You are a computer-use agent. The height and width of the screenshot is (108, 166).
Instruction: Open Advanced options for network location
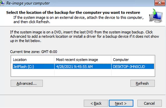click(27, 83)
